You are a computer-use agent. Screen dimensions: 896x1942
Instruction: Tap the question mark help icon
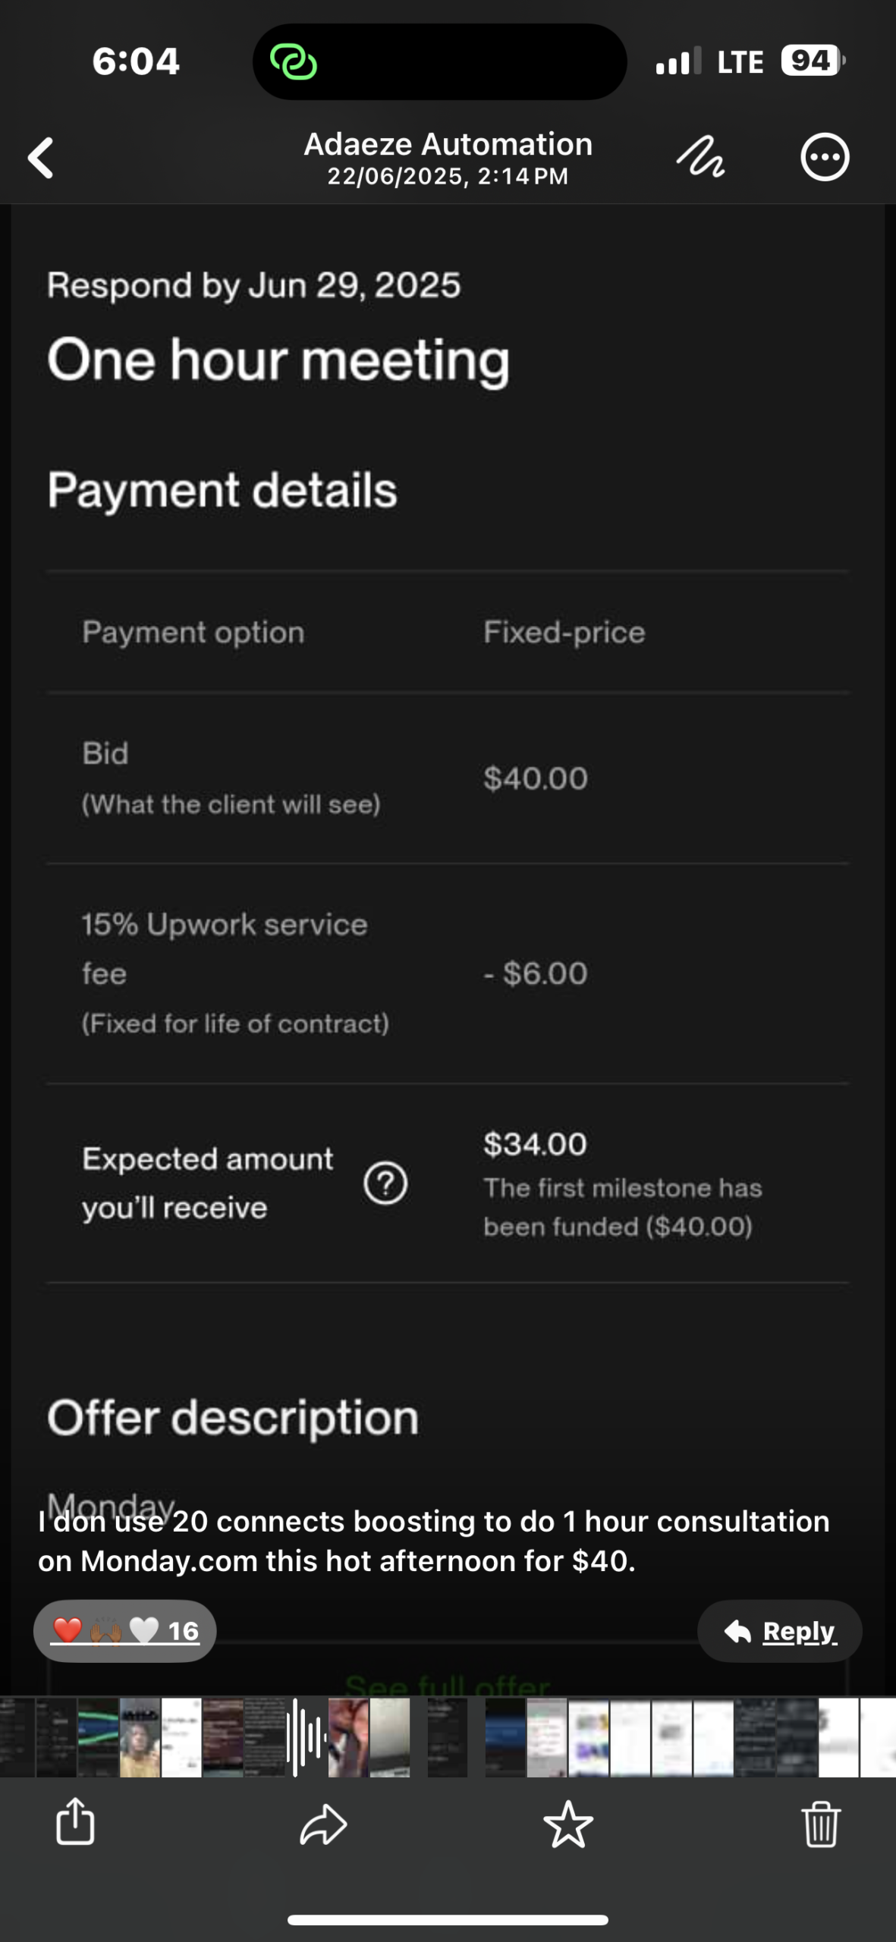[x=385, y=1183]
